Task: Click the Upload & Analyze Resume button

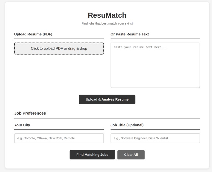Action: point(107,99)
